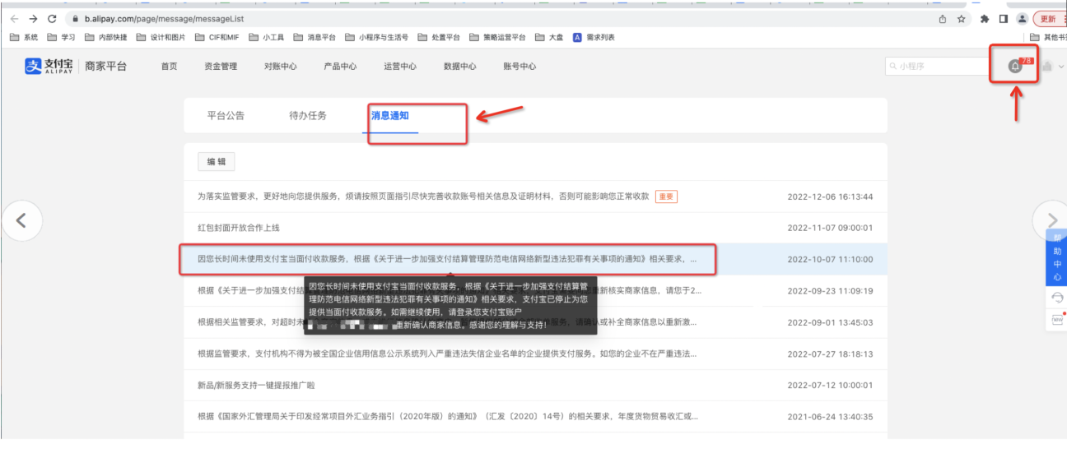Click the 重要 tag on first message

(666, 197)
